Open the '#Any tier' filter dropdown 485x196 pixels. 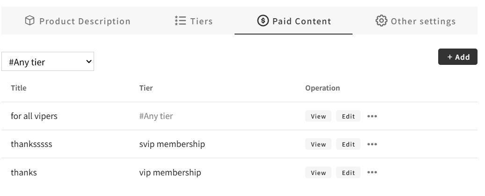pos(48,62)
